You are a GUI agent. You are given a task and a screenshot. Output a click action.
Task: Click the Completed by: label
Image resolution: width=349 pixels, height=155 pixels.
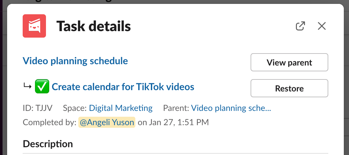click(x=50, y=122)
